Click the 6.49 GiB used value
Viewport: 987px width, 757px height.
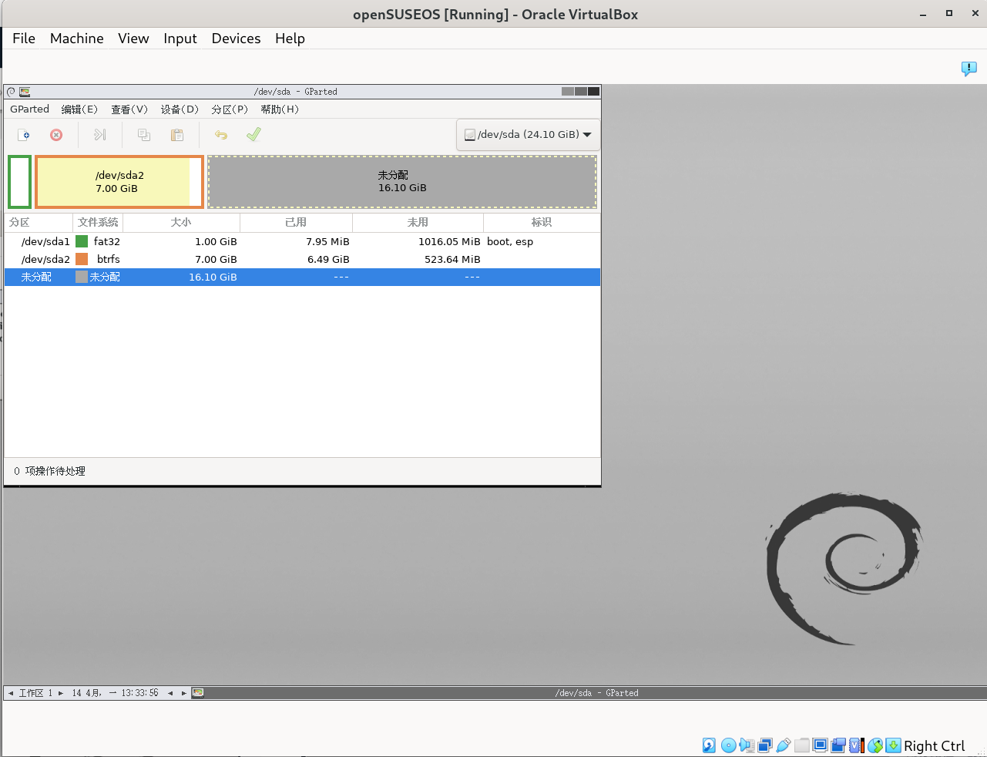328,259
